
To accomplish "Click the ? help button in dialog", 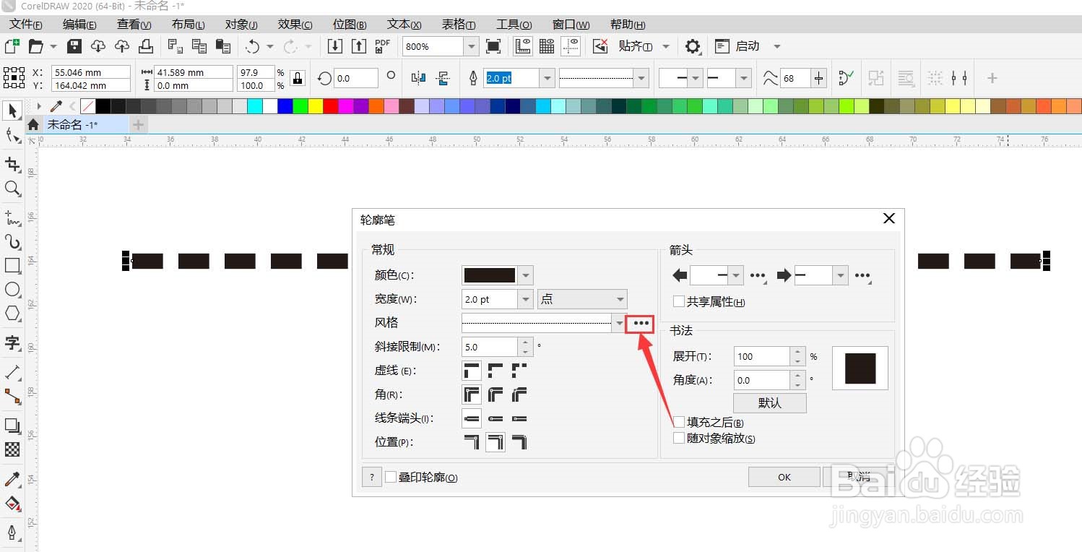I will 371,477.
